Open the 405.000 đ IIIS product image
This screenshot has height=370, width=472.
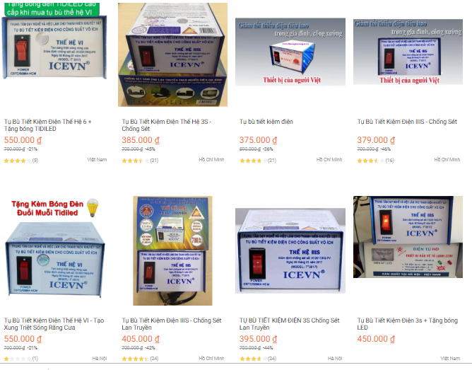click(172, 250)
